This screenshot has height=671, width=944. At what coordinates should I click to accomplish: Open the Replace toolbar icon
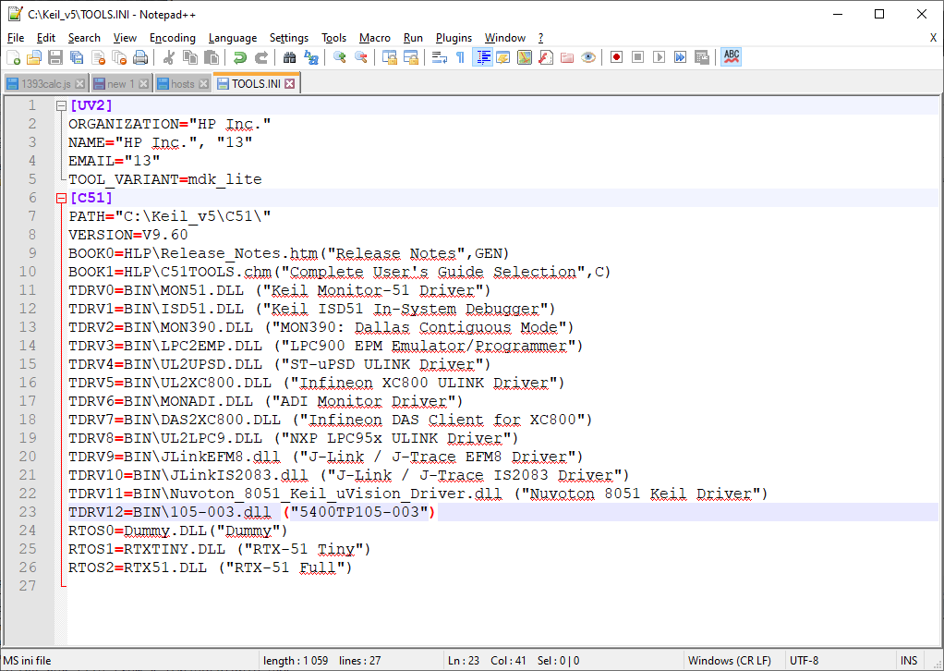(x=310, y=57)
